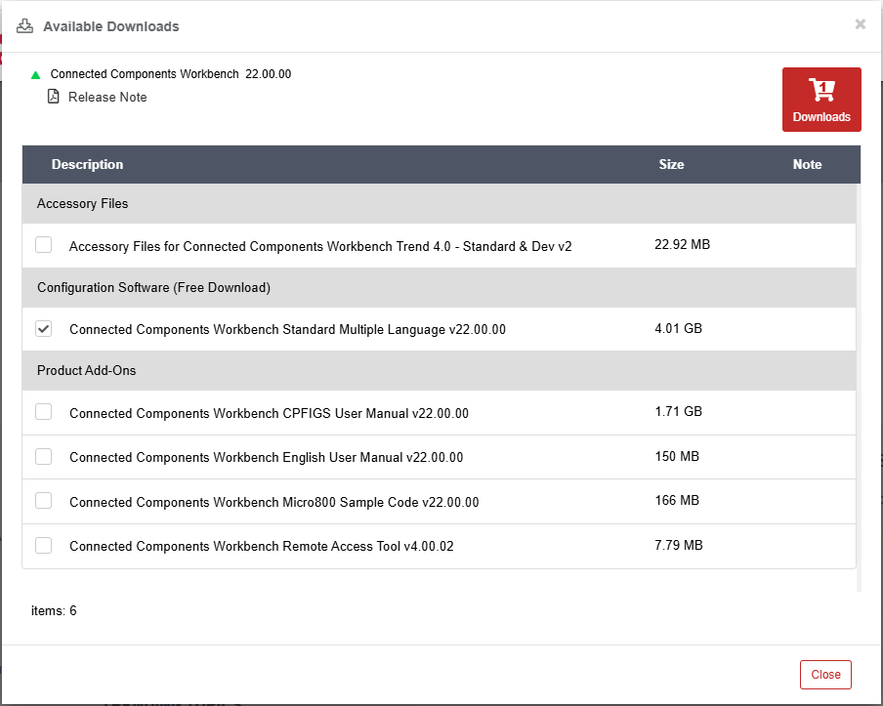
Task: Click the Available Downloads tray icon
Action: [24, 26]
